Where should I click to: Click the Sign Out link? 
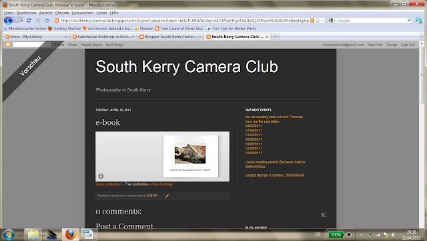pos(408,45)
